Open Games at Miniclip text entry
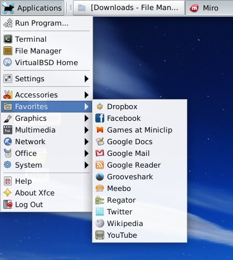 (x=140, y=130)
